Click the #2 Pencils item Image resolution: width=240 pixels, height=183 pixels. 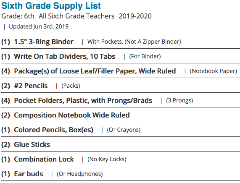click(31, 86)
